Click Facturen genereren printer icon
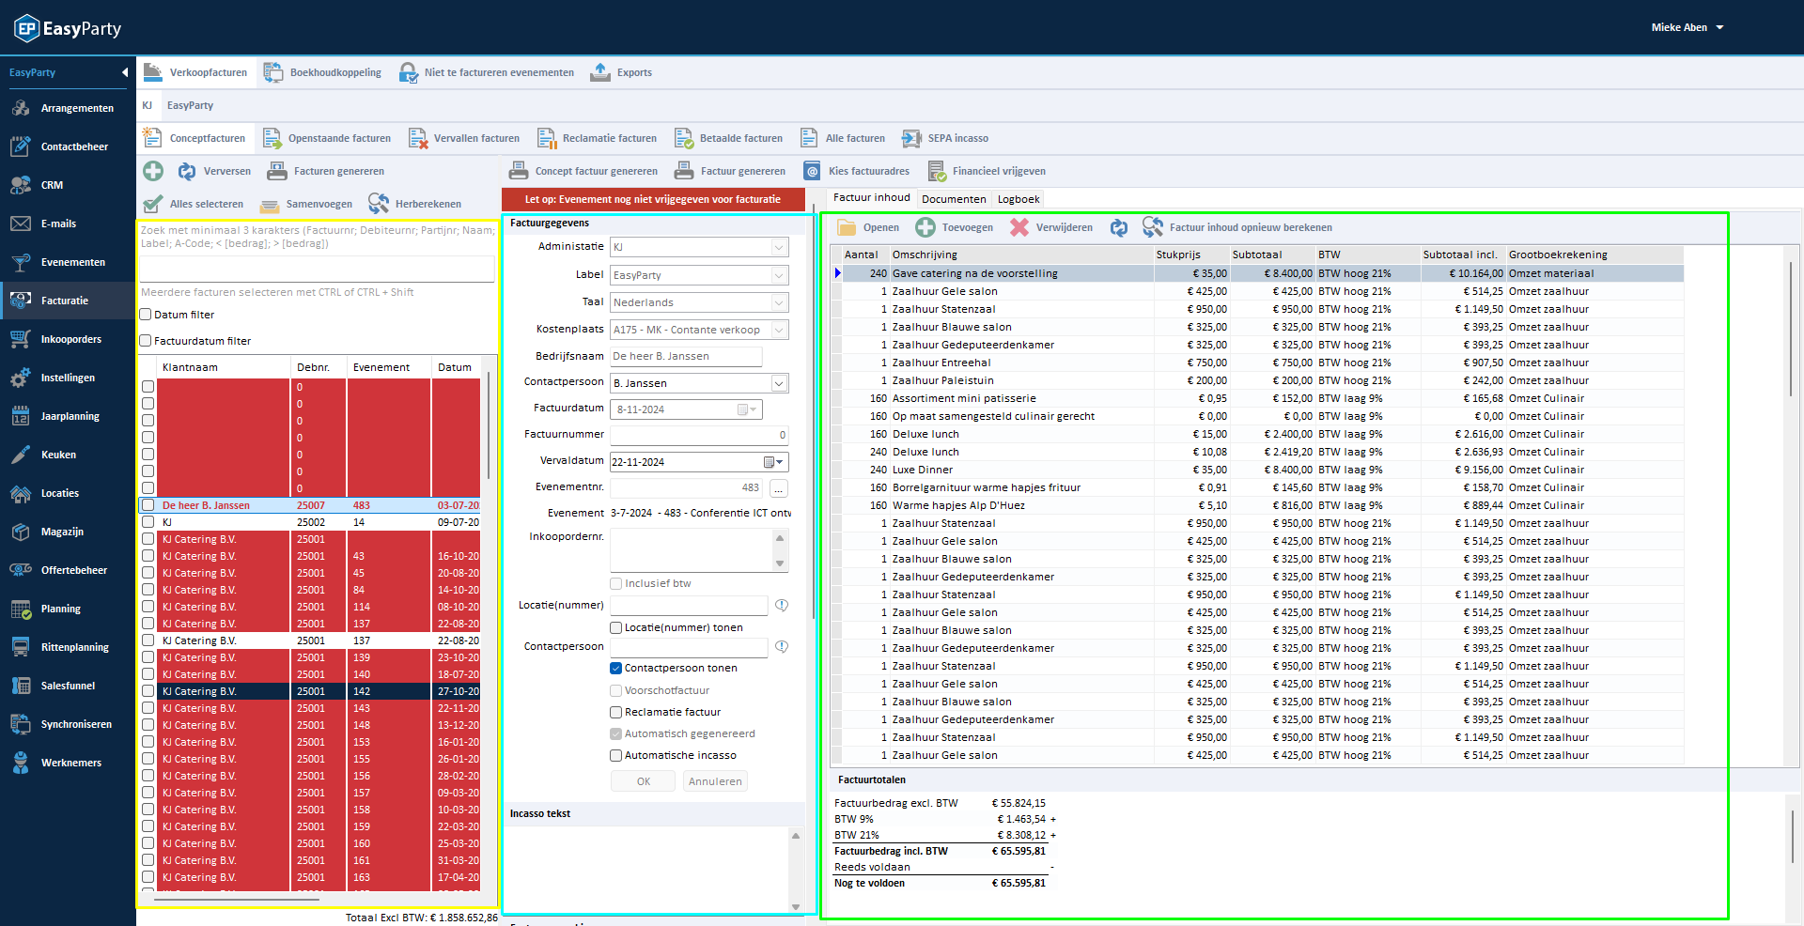 pos(277,171)
